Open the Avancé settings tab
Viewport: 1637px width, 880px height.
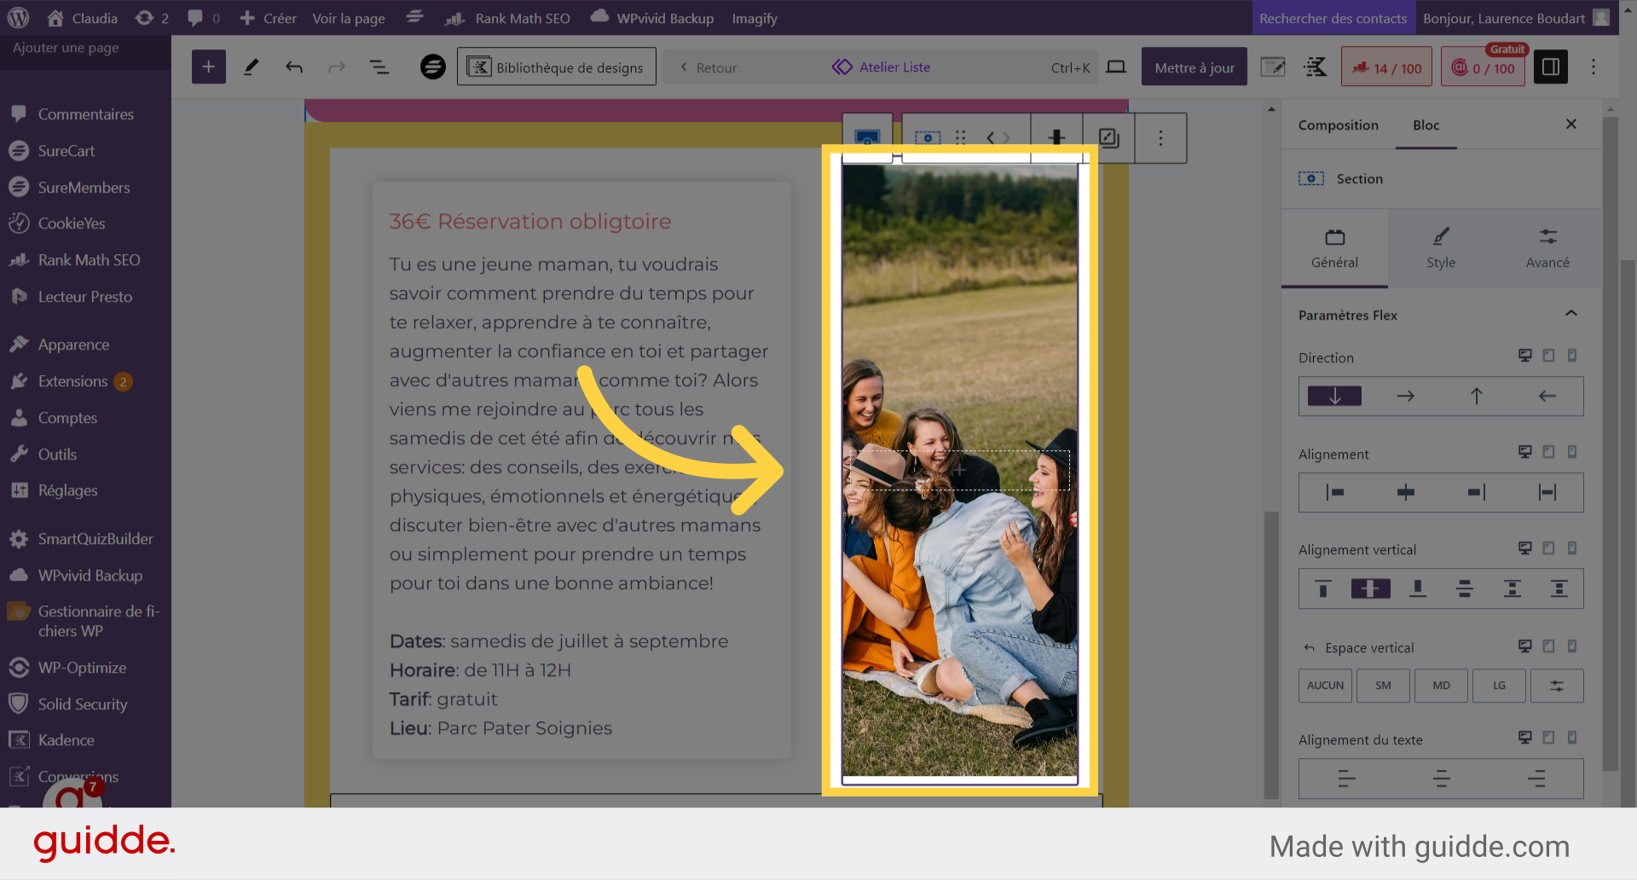pos(1547,248)
